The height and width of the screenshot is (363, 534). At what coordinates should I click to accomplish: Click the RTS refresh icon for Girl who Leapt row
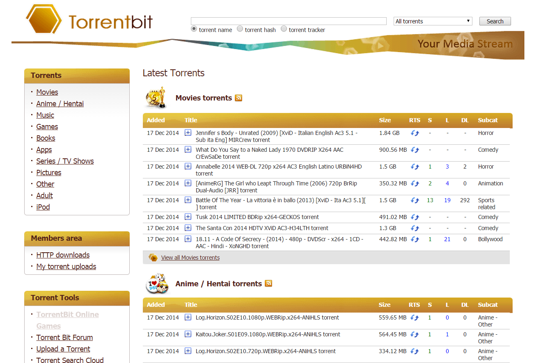pos(415,184)
